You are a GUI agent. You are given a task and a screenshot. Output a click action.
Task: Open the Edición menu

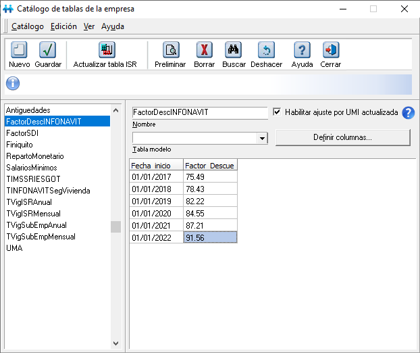pyautogui.click(x=63, y=26)
